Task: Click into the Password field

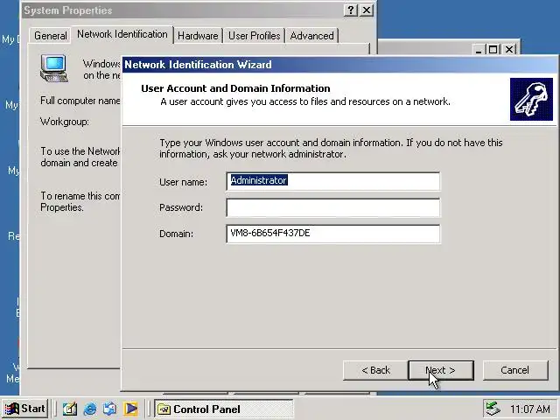Action: click(x=333, y=207)
